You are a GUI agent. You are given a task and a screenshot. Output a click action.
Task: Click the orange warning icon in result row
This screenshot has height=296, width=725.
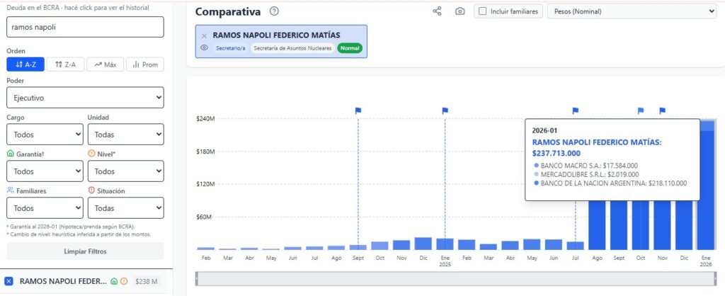pos(124,282)
